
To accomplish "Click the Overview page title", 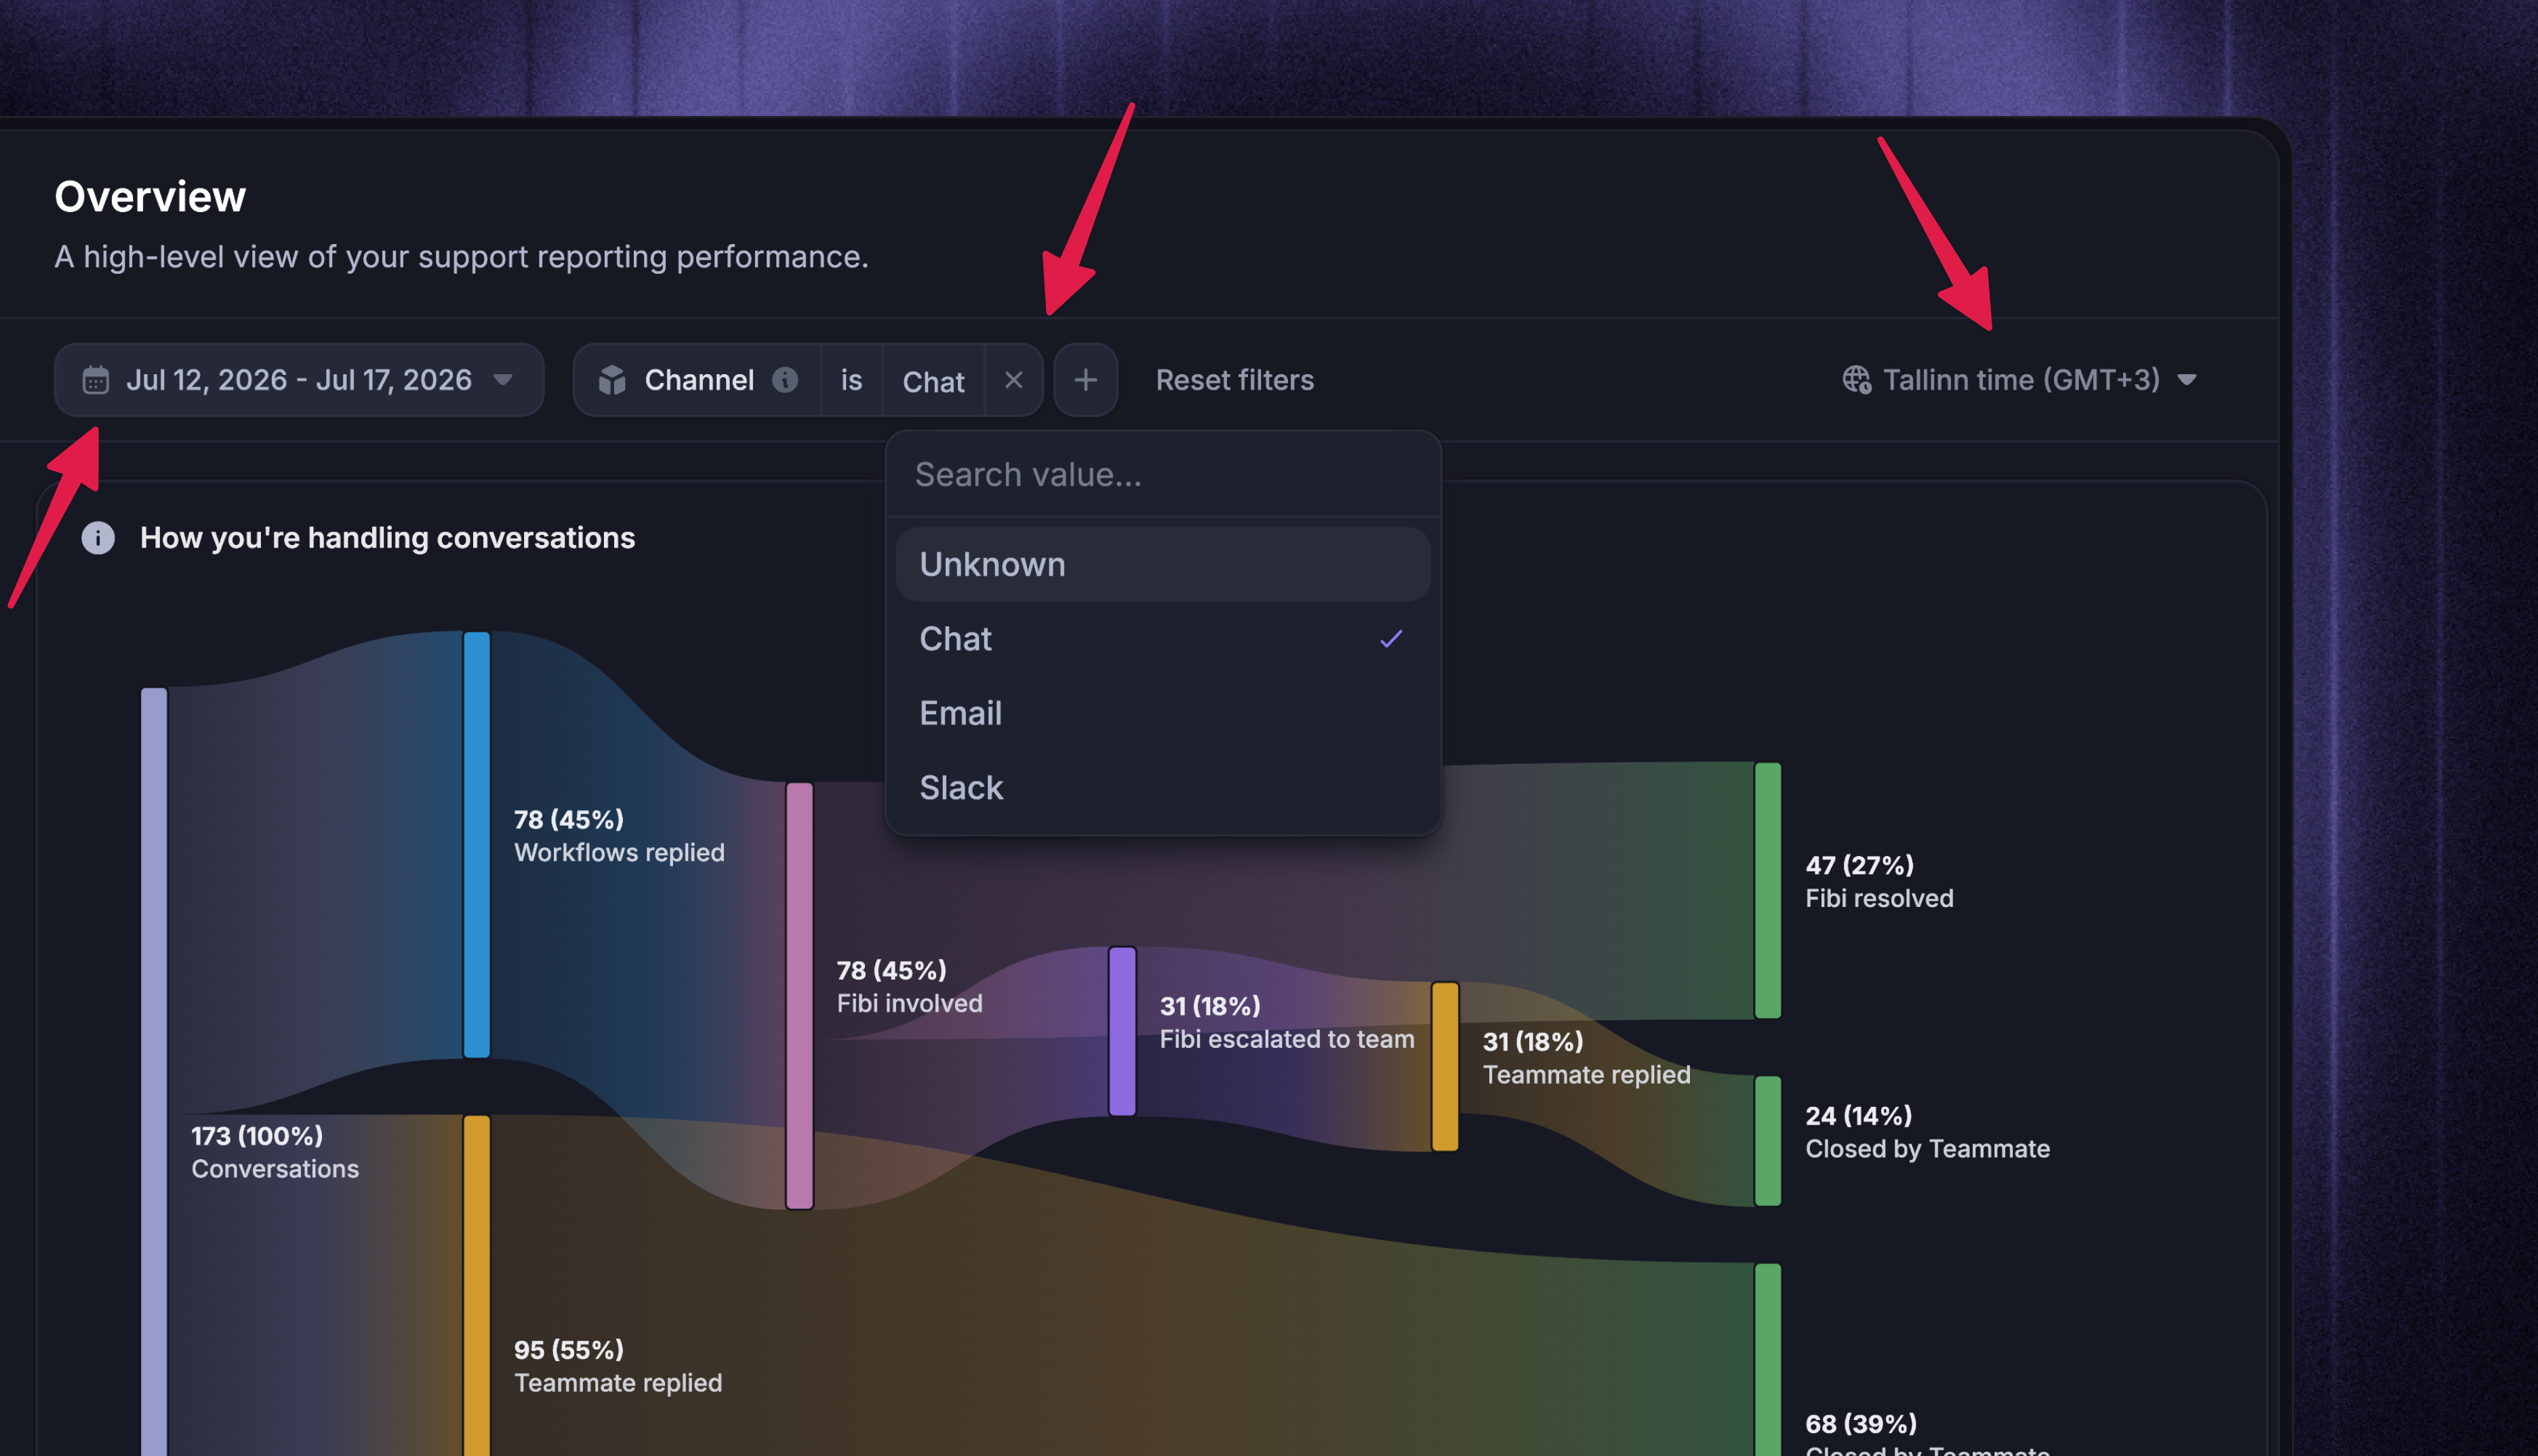I will (150, 197).
